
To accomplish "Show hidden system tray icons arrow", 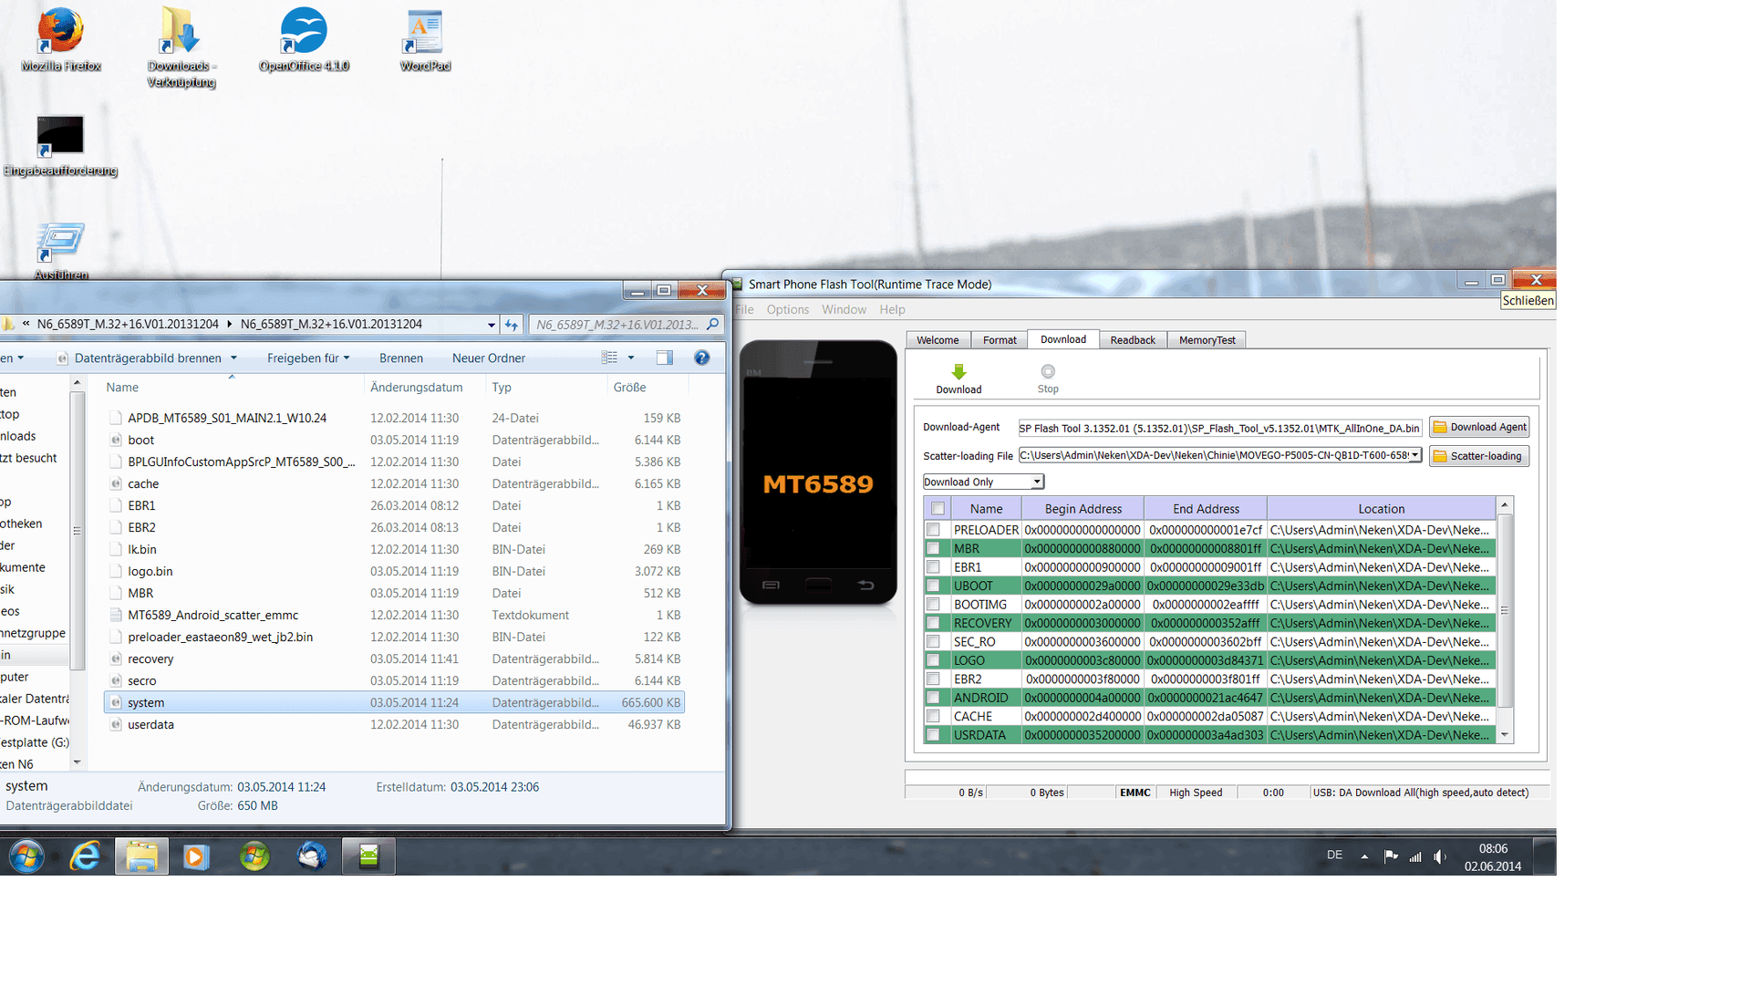I will point(1364,856).
